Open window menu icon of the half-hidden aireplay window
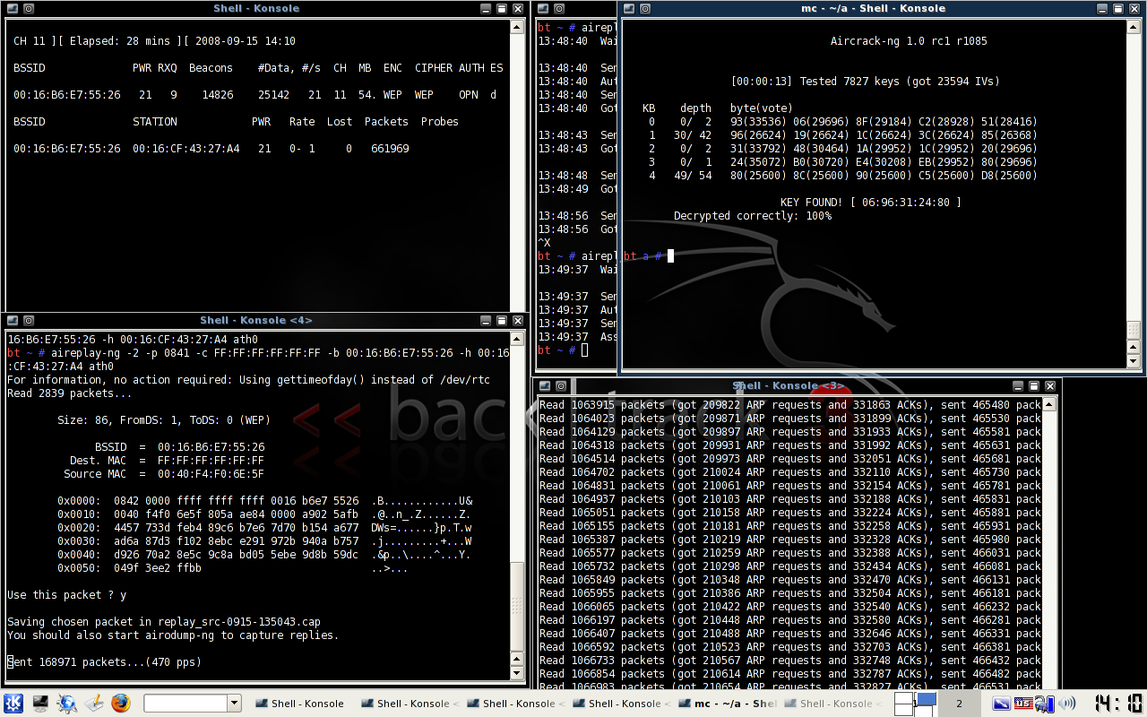The width and height of the screenshot is (1147, 717). 544,8
